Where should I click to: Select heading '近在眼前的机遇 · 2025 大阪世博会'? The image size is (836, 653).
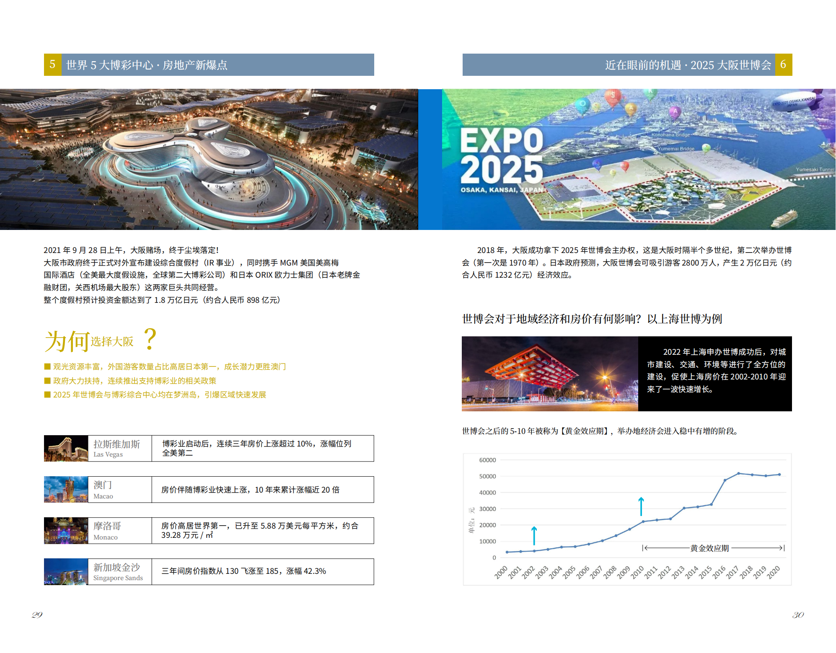pyautogui.click(x=688, y=65)
